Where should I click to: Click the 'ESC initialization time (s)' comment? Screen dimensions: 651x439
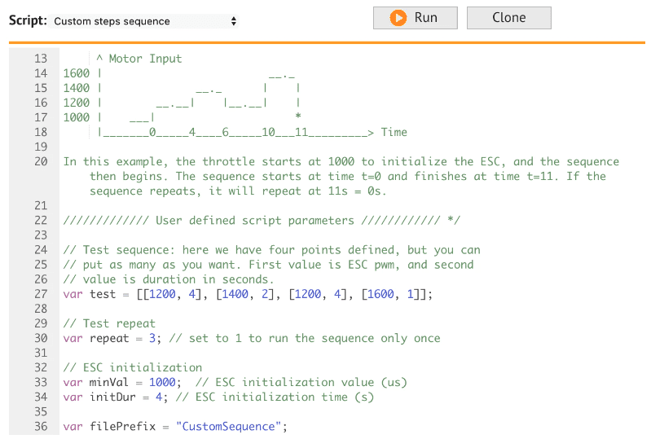pos(275,397)
